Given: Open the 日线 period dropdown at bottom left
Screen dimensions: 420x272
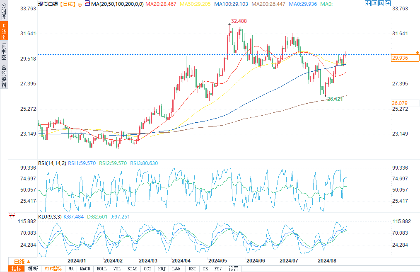Looking at the screenshot, I should click(22, 262).
